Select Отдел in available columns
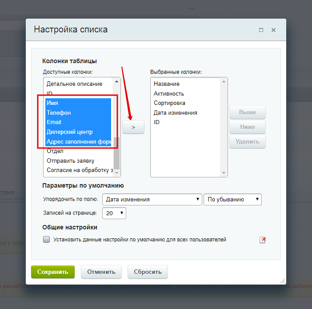 [x=79, y=151]
